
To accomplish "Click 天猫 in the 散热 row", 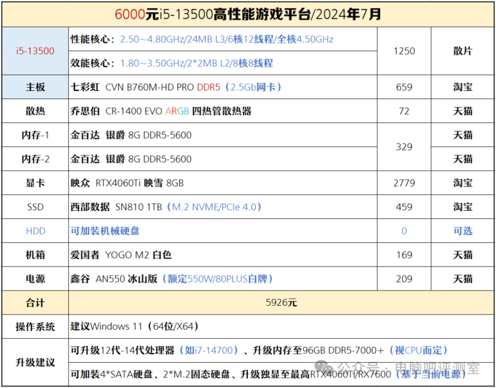I will tap(462, 111).
